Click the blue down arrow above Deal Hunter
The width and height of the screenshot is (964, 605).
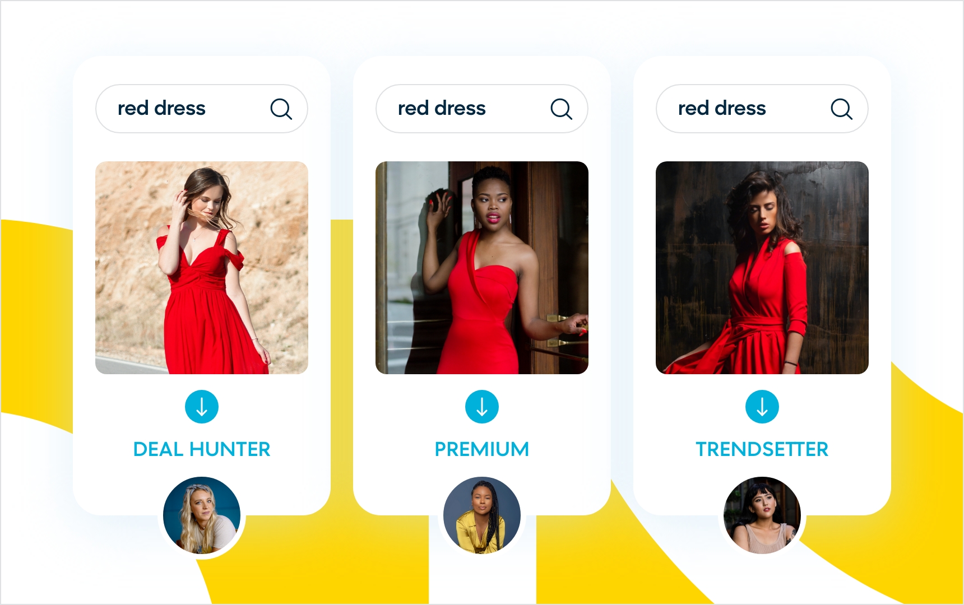(x=202, y=407)
